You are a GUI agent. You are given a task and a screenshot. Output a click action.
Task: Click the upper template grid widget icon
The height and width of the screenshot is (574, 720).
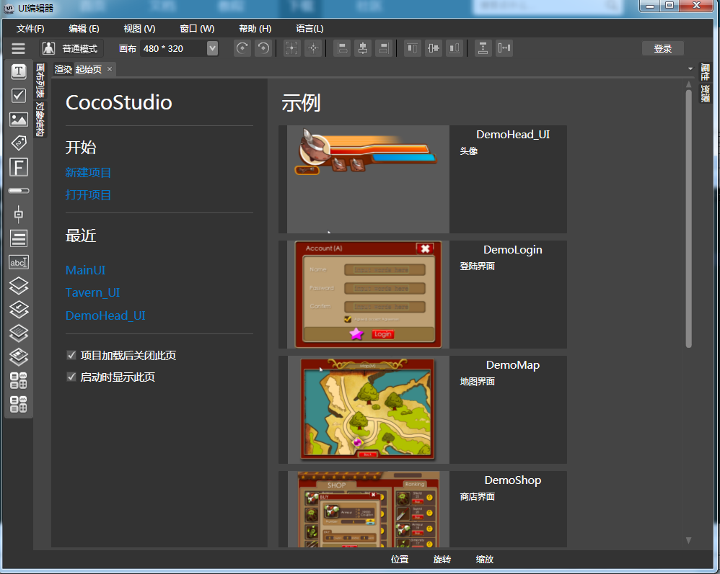pyautogui.click(x=18, y=380)
